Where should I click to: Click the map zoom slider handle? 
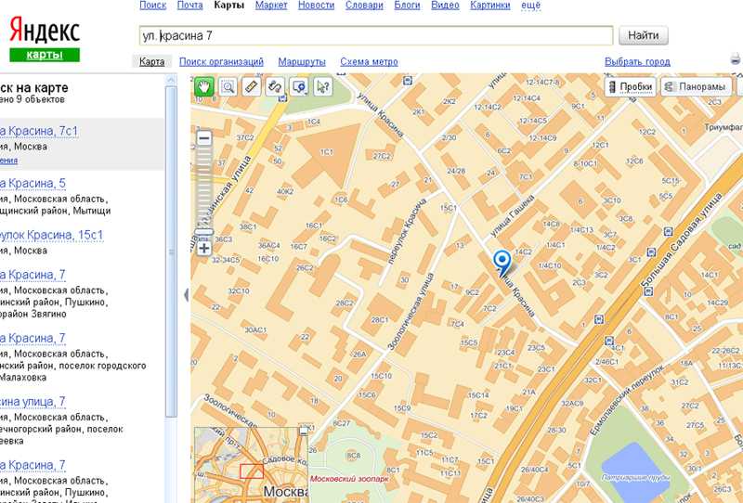tap(204, 232)
